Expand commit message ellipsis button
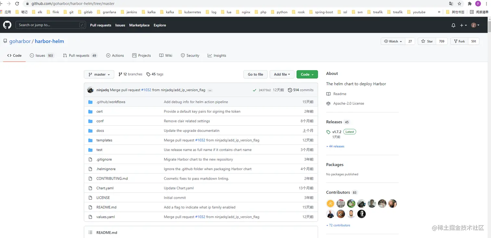Screen dimensions: 491x238 pos(210,90)
